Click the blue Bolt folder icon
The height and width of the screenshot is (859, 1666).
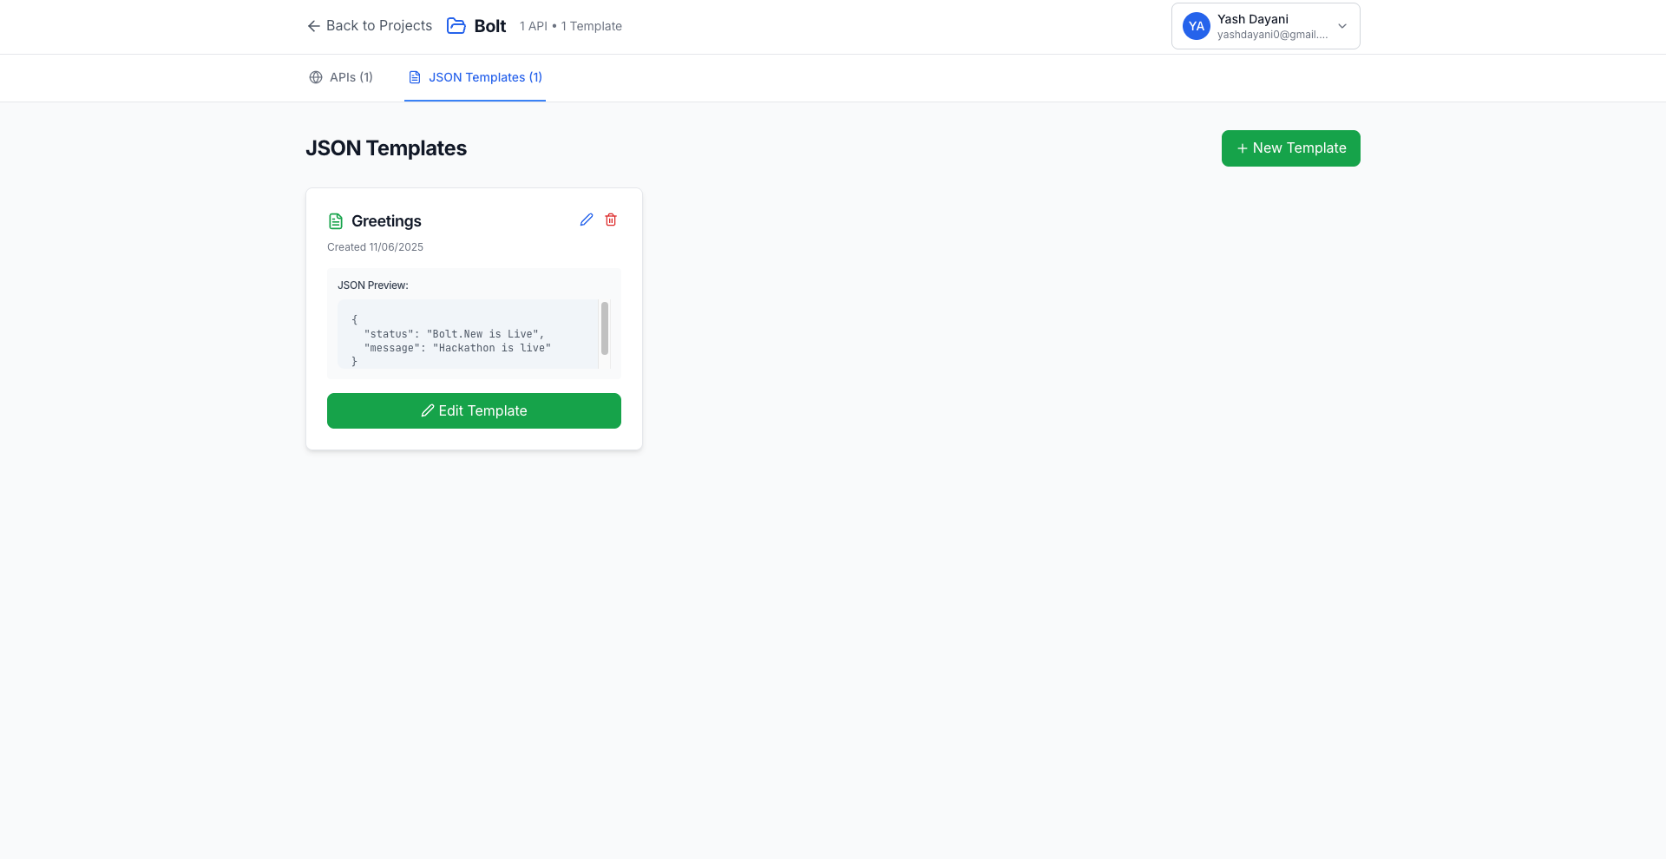456,26
